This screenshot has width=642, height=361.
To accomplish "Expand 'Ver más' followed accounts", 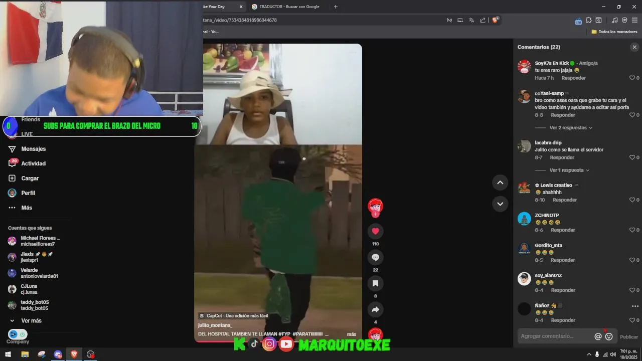I will [31, 320].
